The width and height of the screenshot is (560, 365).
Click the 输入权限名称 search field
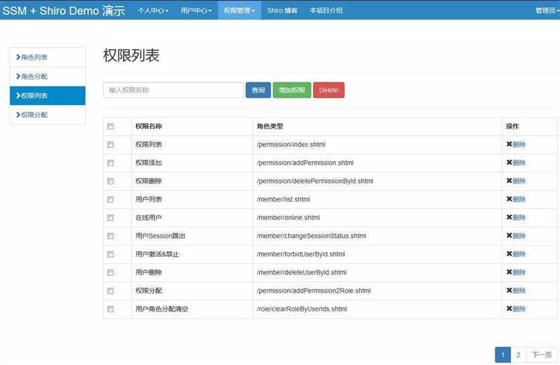(173, 90)
